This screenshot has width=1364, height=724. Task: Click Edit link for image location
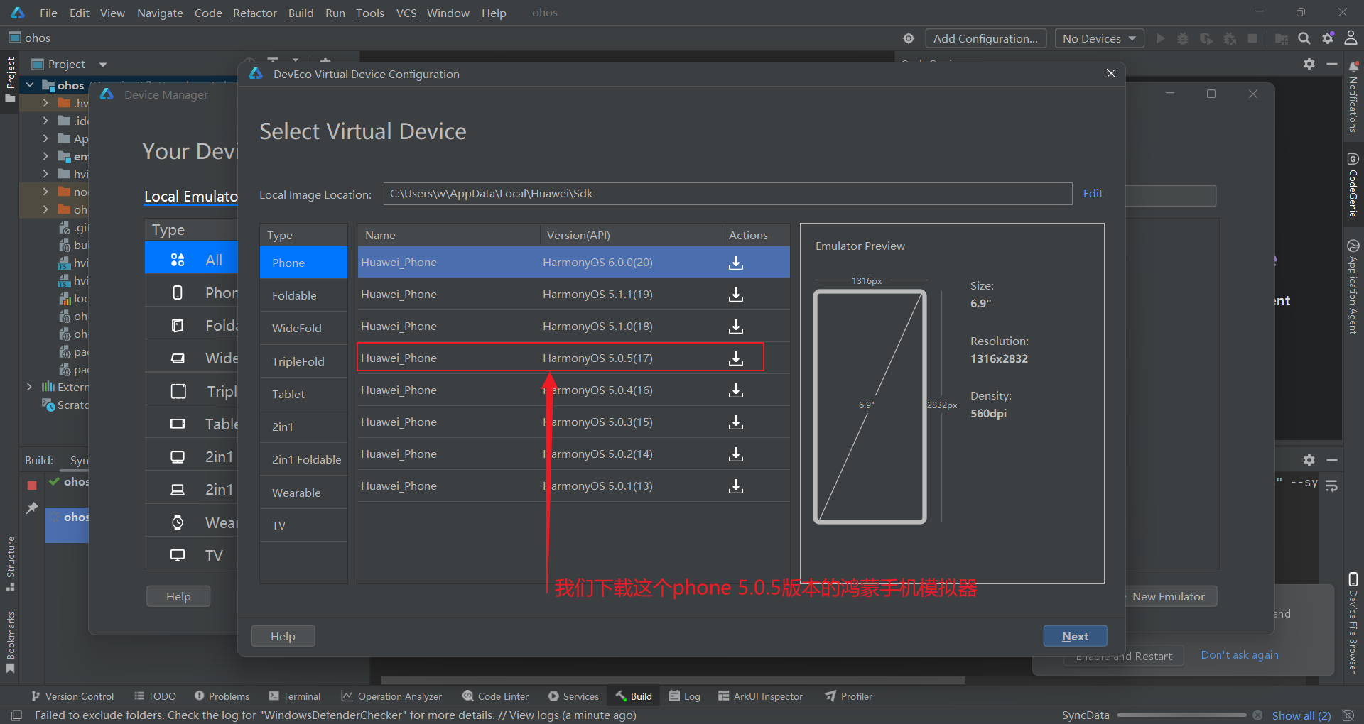click(1093, 194)
